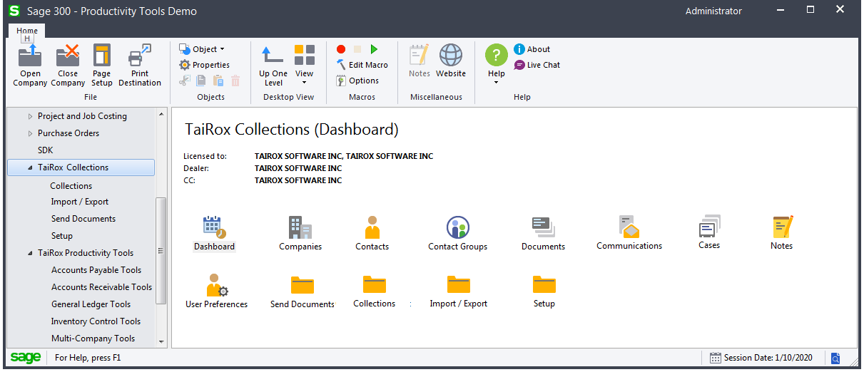
Task: Click the Administrator label in title bar
Action: [x=713, y=11]
